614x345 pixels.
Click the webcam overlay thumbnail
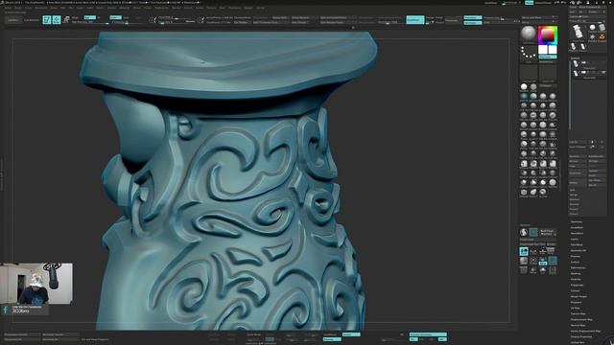(36, 284)
